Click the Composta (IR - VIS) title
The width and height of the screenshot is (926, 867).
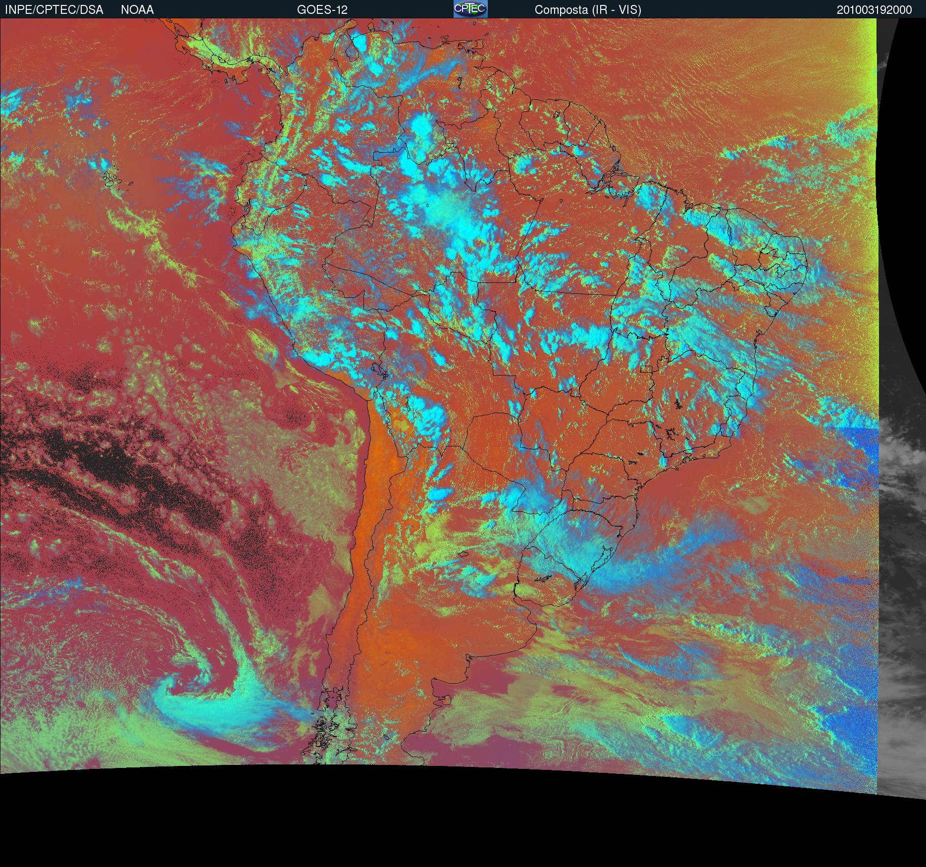[x=588, y=10]
